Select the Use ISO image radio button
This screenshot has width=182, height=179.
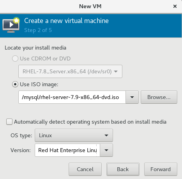coord(15,85)
